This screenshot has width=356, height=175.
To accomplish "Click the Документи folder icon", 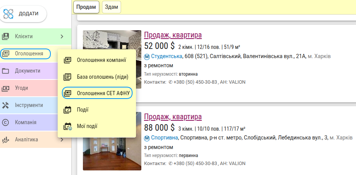I will point(6,71).
